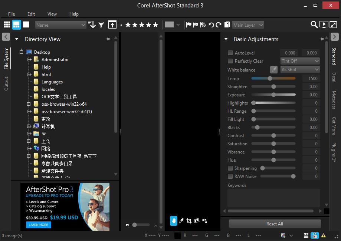Pin the Directory View panel

click(108, 39)
